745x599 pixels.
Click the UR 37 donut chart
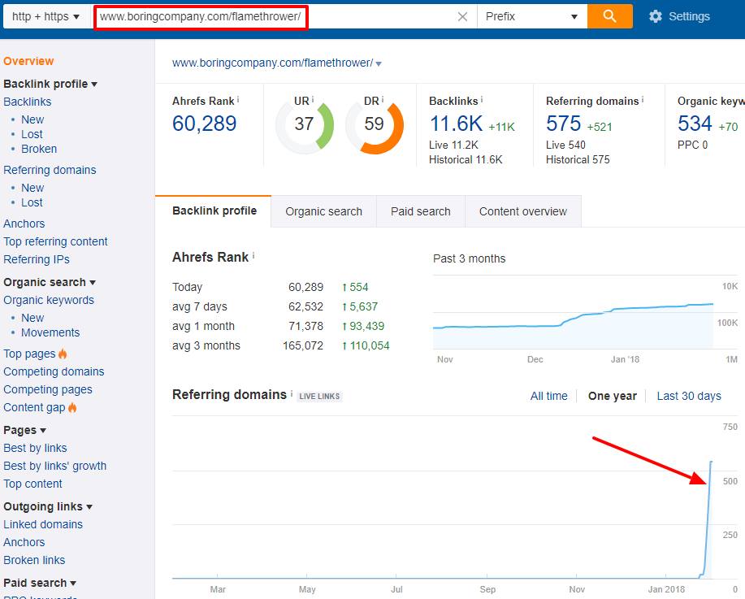[x=305, y=124]
